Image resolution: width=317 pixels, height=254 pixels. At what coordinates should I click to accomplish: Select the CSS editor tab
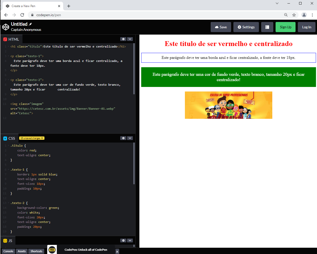(x=9, y=138)
